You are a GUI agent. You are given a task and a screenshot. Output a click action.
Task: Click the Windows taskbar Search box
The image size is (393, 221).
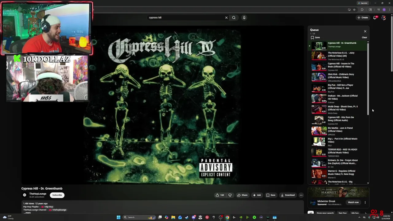(139, 217)
